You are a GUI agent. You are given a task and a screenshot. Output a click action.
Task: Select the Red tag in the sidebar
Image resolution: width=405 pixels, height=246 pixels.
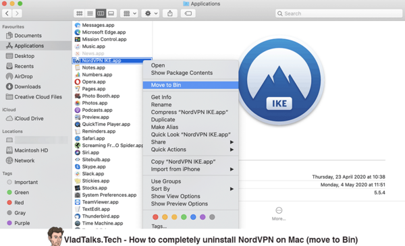(16, 203)
